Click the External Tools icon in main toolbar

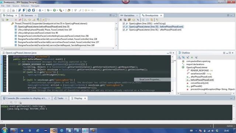coord(60,10)
